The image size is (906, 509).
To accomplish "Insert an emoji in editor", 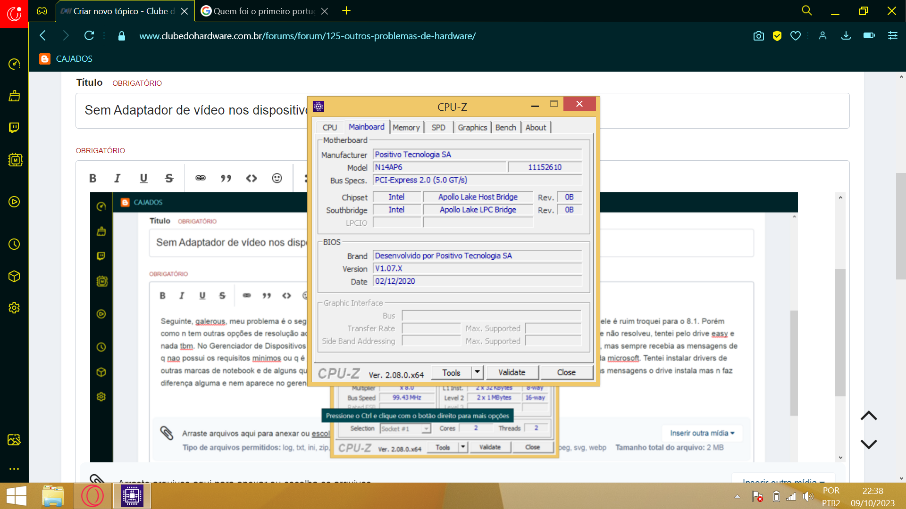I will (277, 178).
